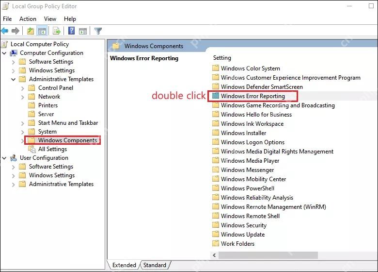The image size is (378, 272).
Task: Switch to the Standard tab
Action: 155,265
